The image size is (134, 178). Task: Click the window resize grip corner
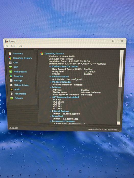pos(120,131)
